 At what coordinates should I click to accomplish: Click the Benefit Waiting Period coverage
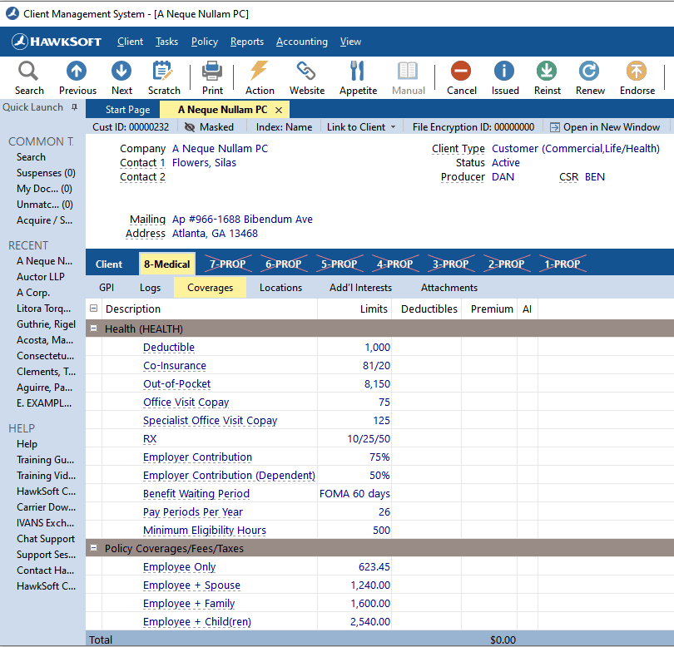[196, 494]
